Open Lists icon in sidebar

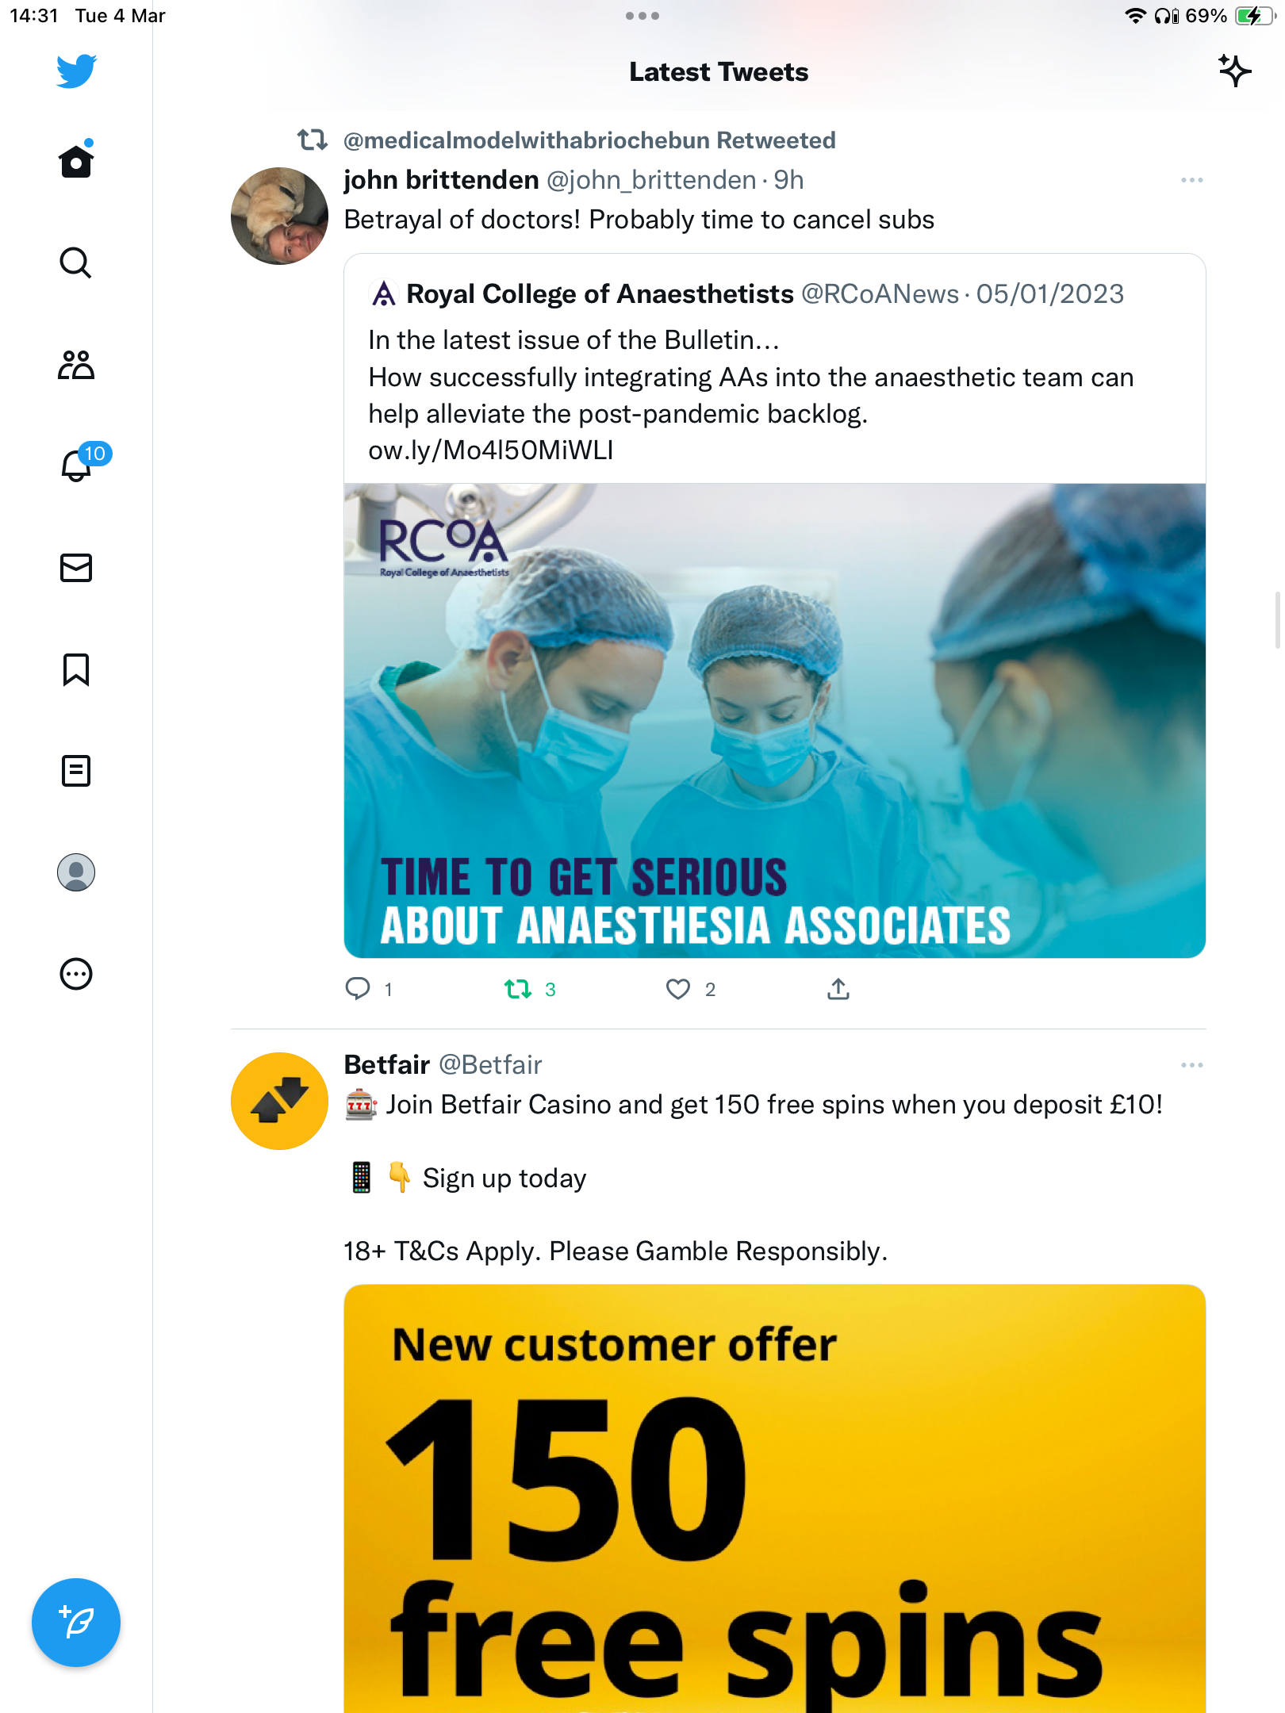[76, 771]
